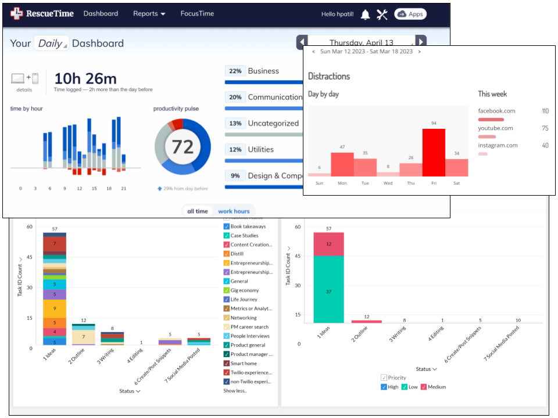
Task: Open the notifications bell
Action: click(365, 14)
